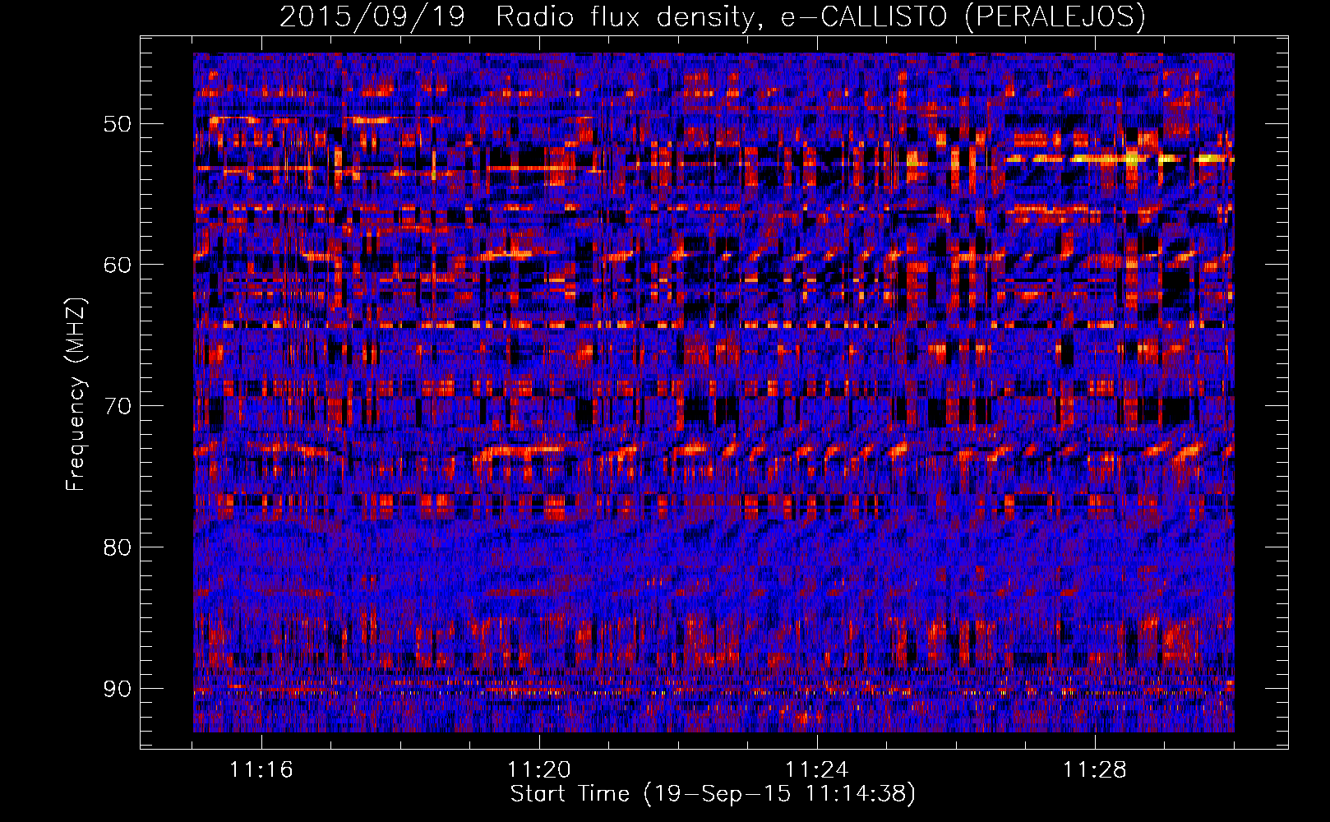
Task: Select the 90 MHz frequency tick label
Action: 117,689
